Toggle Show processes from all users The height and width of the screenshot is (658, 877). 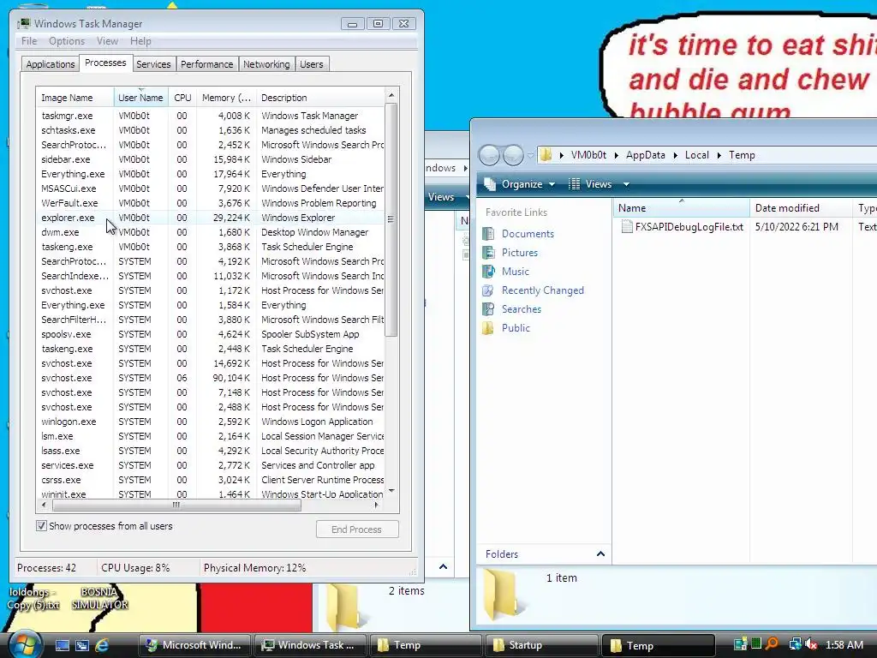pyautogui.click(x=41, y=526)
